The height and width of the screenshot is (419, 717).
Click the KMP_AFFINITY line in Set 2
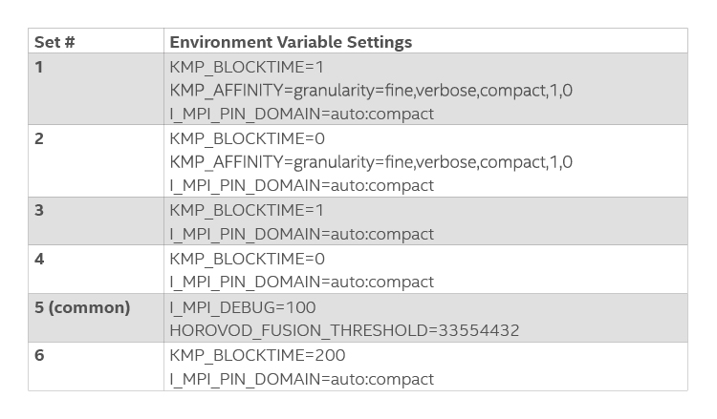371,162
